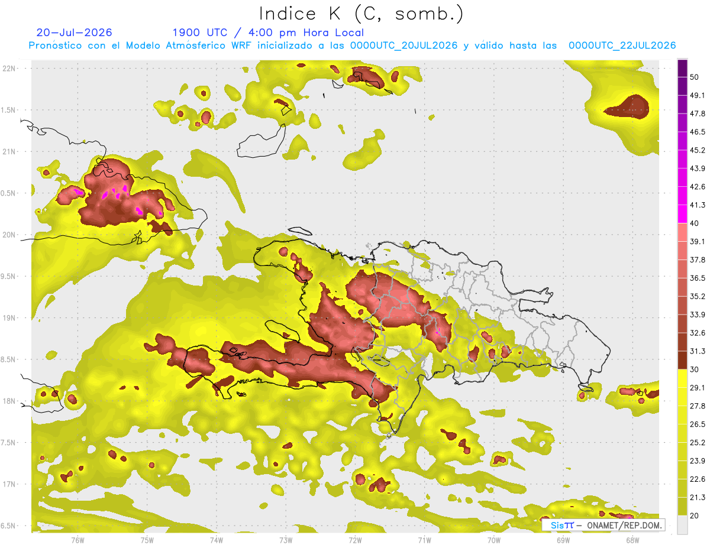Click the colorbar label '29.1'
710x548 pixels.
pyautogui.click(x=698, y=388)
